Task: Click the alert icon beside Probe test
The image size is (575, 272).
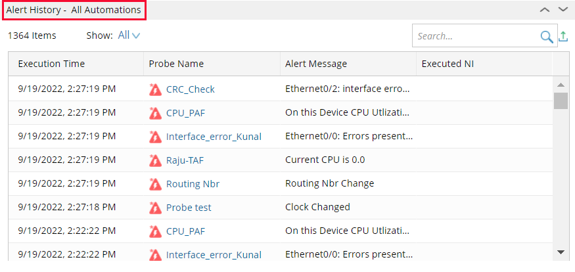Action: click(x=155, y=208)
